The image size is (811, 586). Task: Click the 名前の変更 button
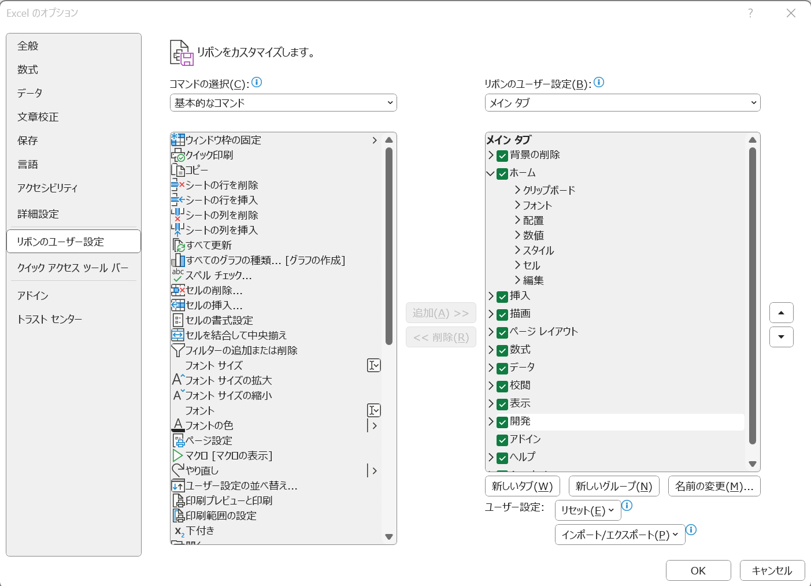click(x=714, y=486)
